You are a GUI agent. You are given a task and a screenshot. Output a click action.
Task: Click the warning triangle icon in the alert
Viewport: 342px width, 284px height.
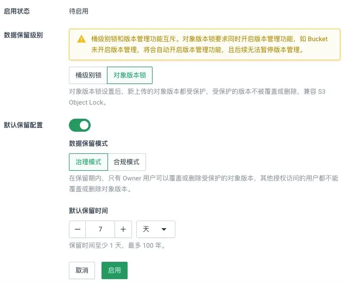coord(81,39)
